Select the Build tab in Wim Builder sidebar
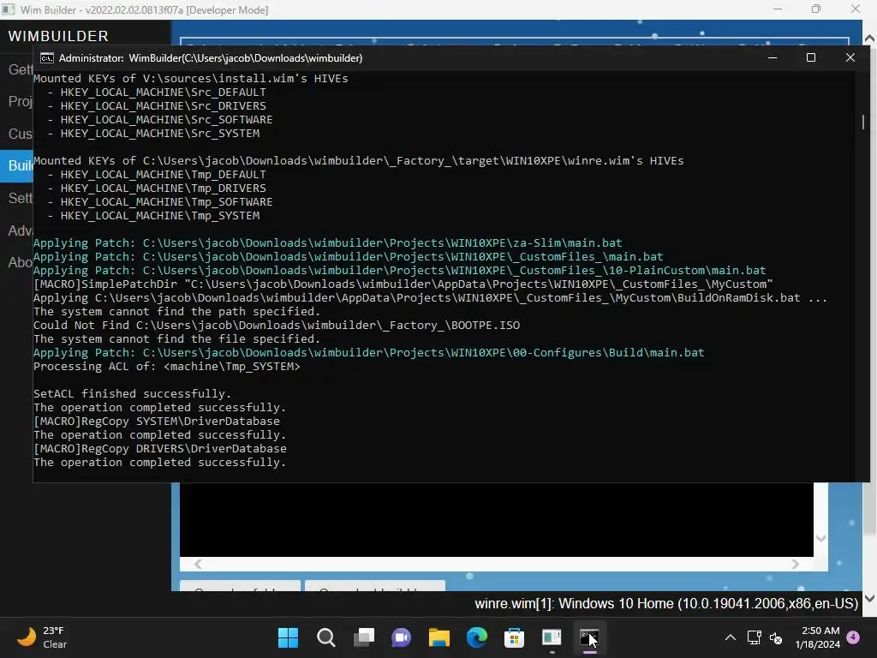 17,165
